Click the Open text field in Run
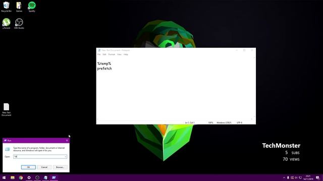 click(40, 156)
